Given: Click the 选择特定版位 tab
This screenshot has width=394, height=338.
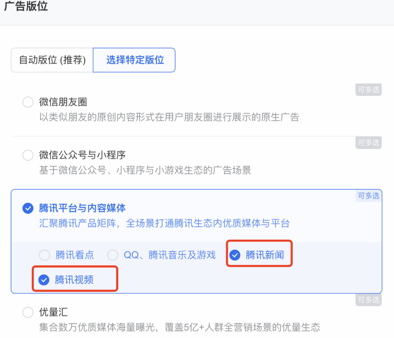Looking at the screenshot, I should click(134, 60).
